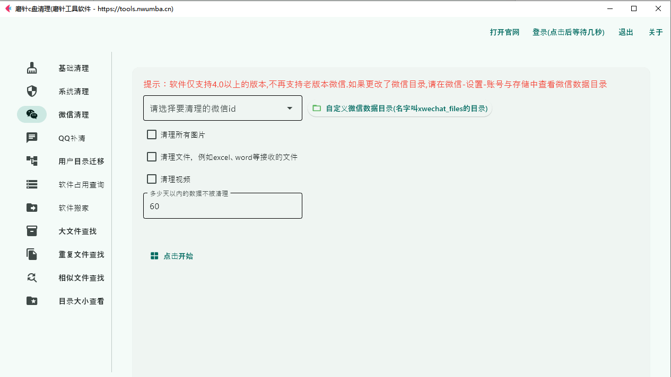Click the 多少天以内的数据不被清理 input field
This screenshot has width=671, height=377.
[x=222, y=207]
